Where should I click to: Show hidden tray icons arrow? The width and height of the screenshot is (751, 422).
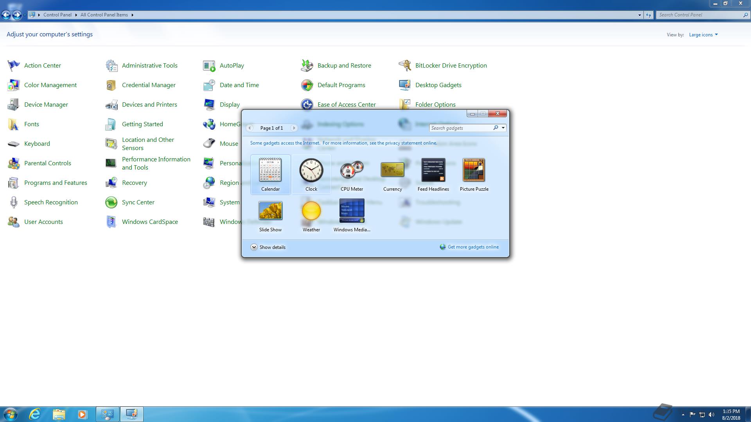[x=683, y=415]
